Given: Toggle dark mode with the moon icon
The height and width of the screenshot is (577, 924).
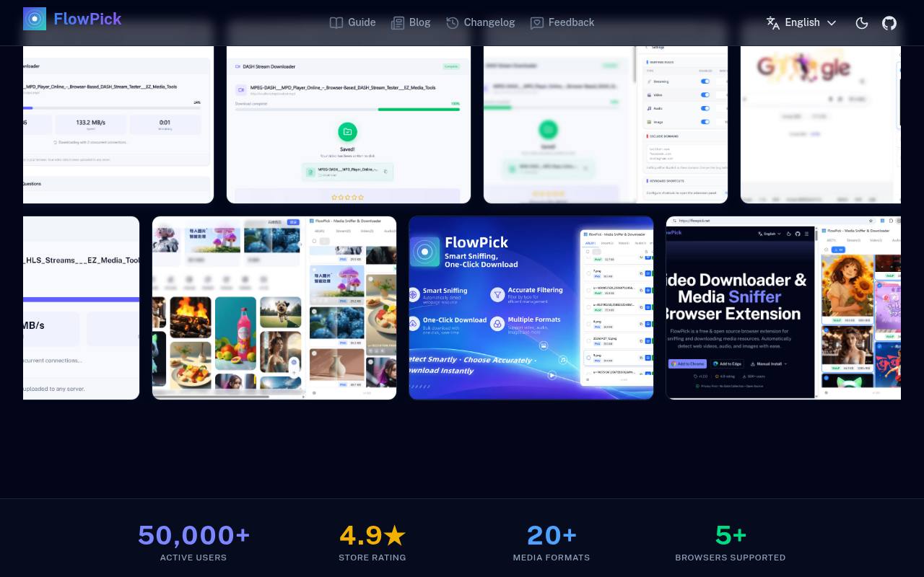Looking at the screenshot, I should pos(862,22).
